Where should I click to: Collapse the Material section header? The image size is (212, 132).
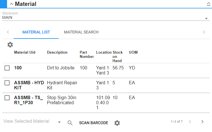point(12,4)
